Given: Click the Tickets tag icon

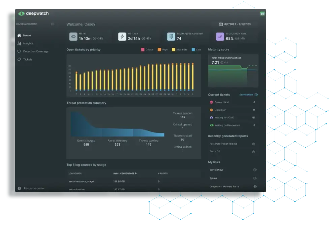Looking at the screenshot, I should pyautogui.click(x=19, y=60).
